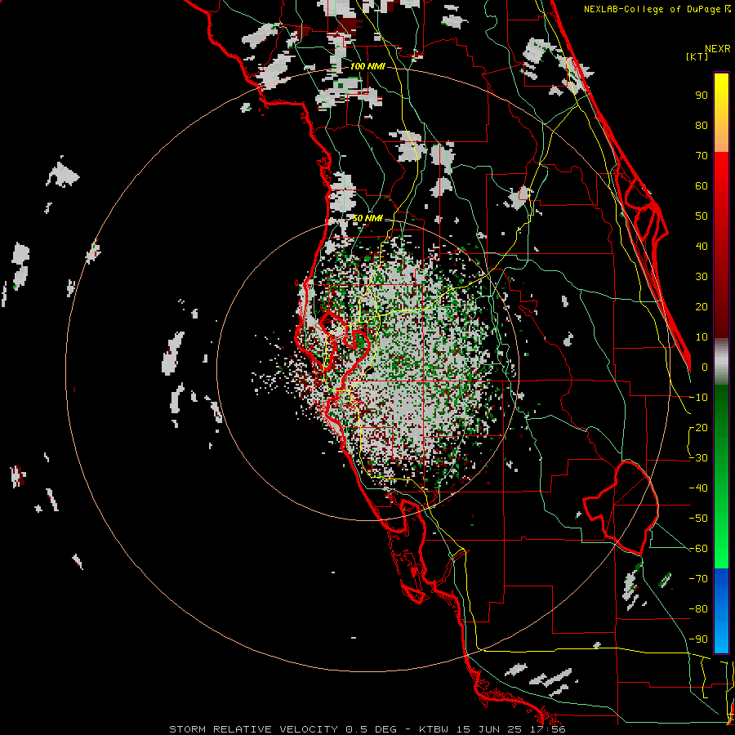Click the positive 20 scale value
Screen dimensions: 735x735
[x=702, y=307]
